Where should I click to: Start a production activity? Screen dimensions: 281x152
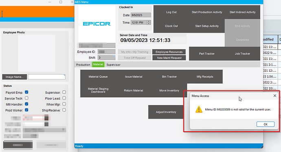pyautogui.click(x=207, y=12)
